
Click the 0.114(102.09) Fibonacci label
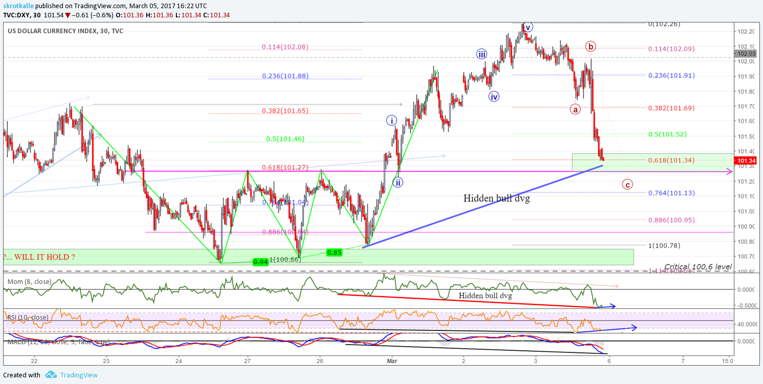click(x=671, y=49)
